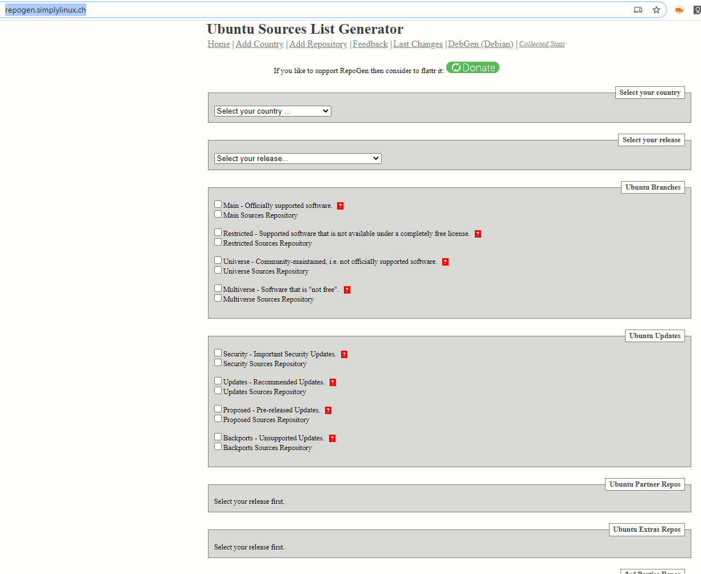Viewport: 701px width, 574px height.
Task: Click the bookmark star icon in address bar
Action: pyautogui.click(x=656, y=10)
